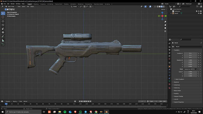Open Material properties tab icon

169,84
